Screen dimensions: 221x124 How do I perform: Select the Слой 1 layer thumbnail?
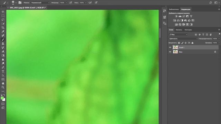pos(175,48)
